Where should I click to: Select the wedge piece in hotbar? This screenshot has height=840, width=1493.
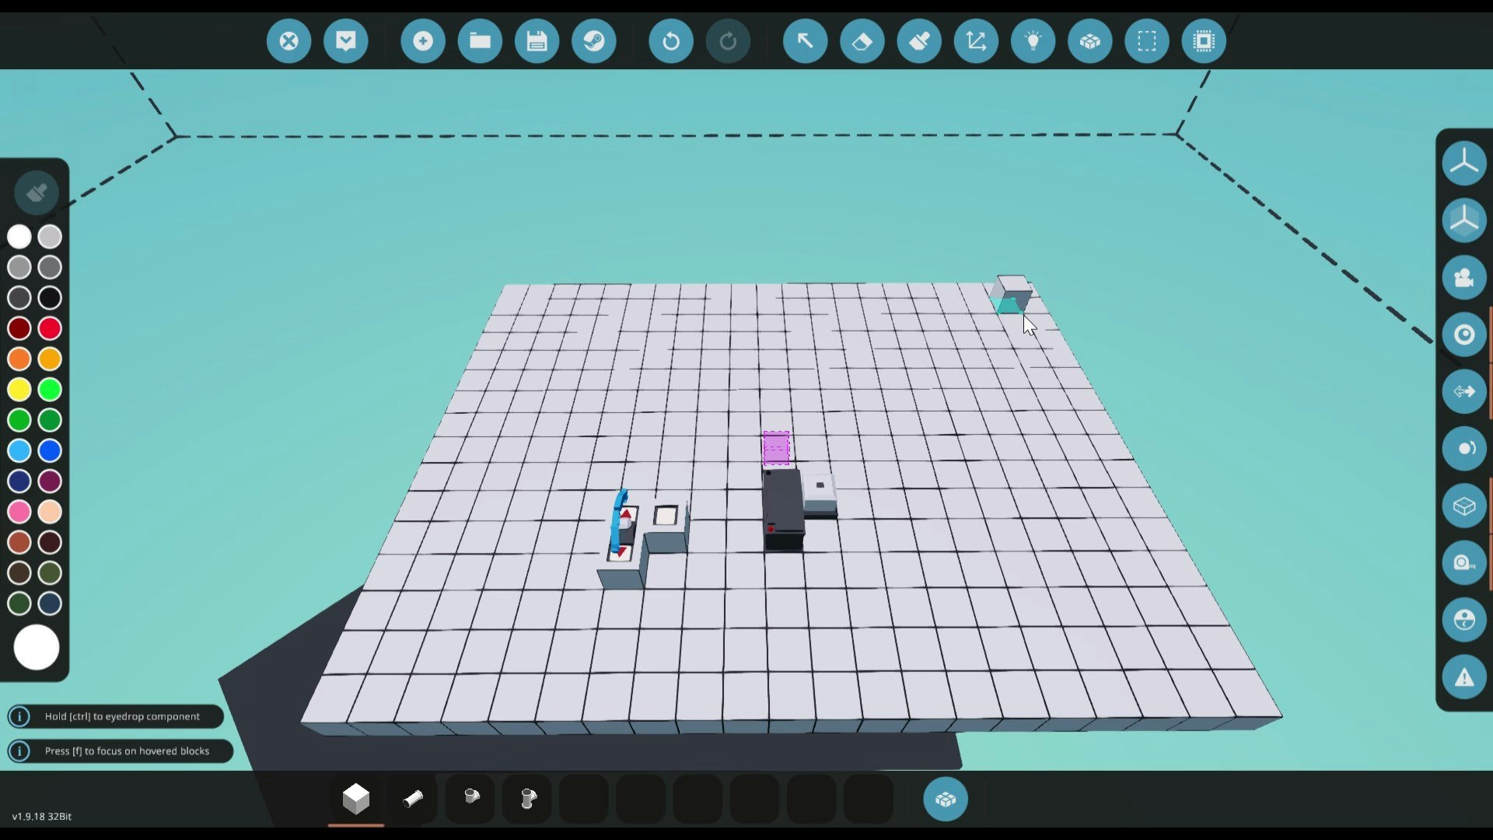click(413, 799)
